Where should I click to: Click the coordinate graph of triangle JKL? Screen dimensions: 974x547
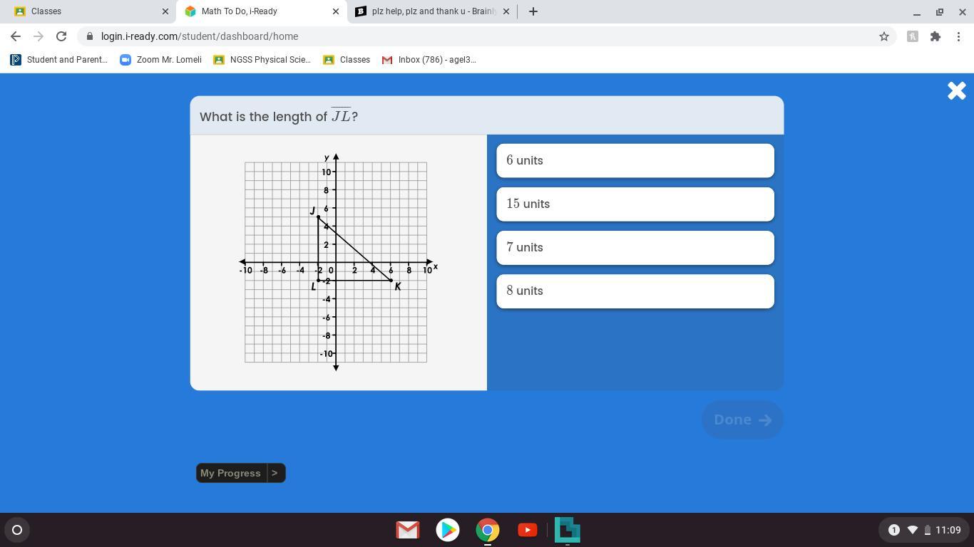coord(338,262)
